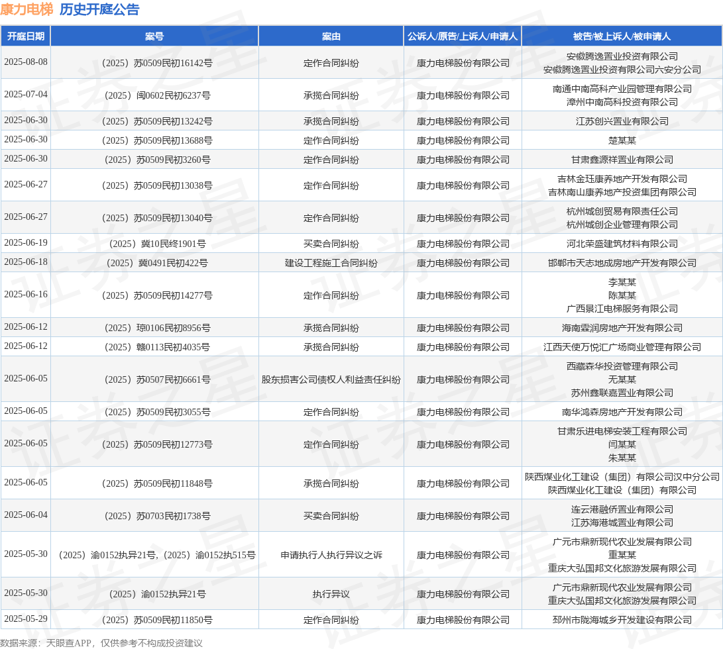The image size is (723, 649).
Task: Click 杭州城创贸易有限责任公司 defendant
Action: [x=622, y=211]
